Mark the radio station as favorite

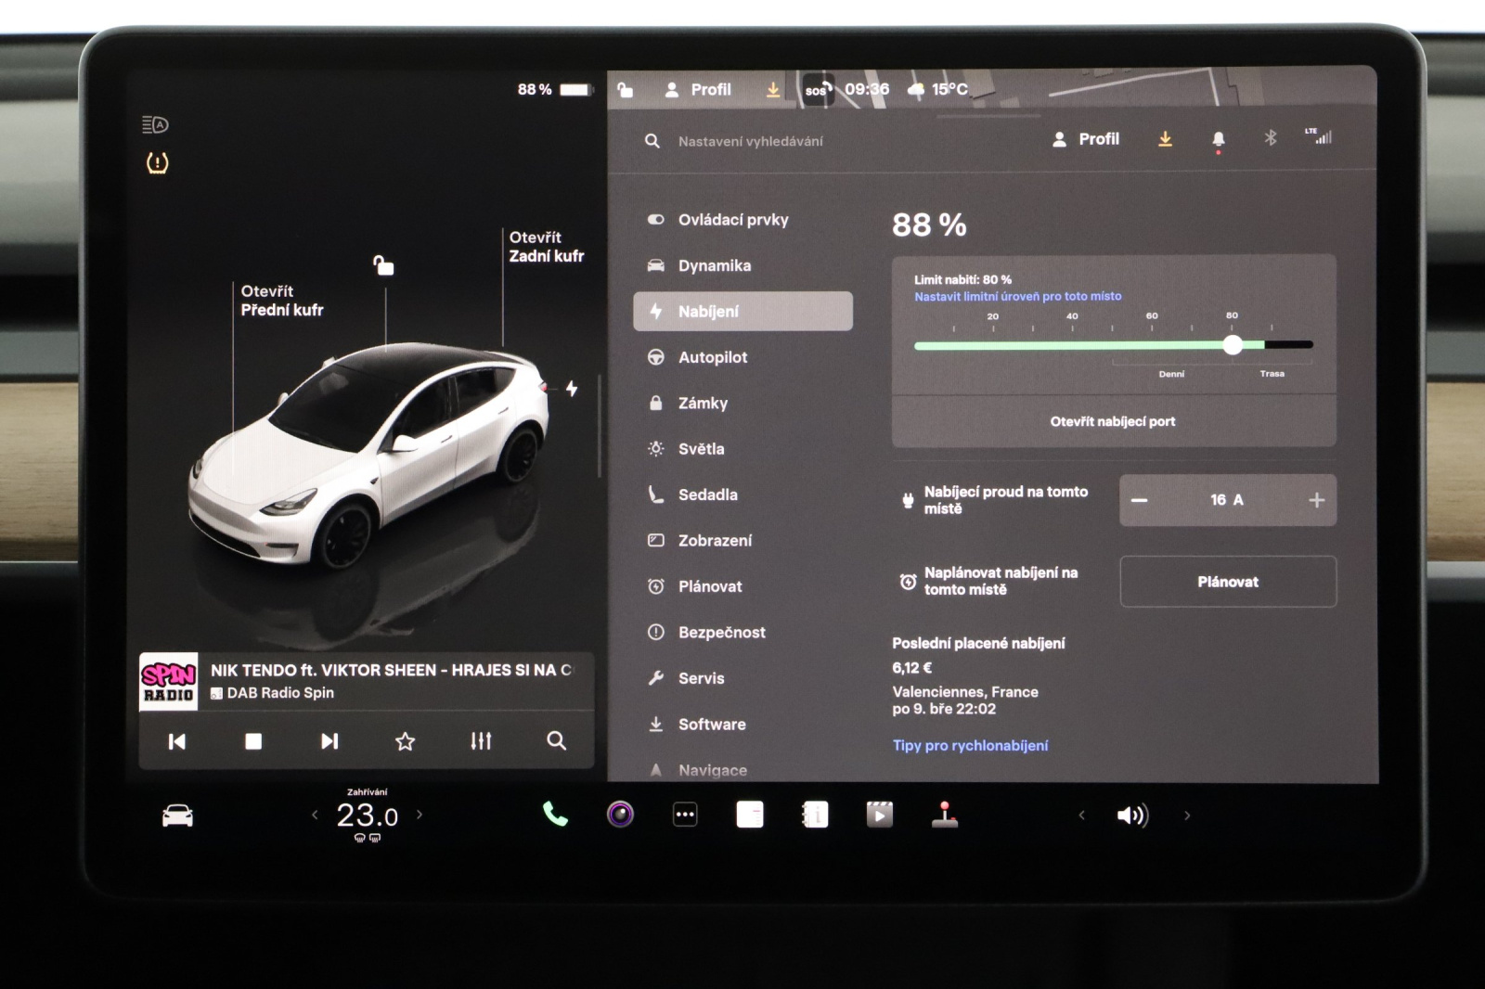[x=405, y=741]
